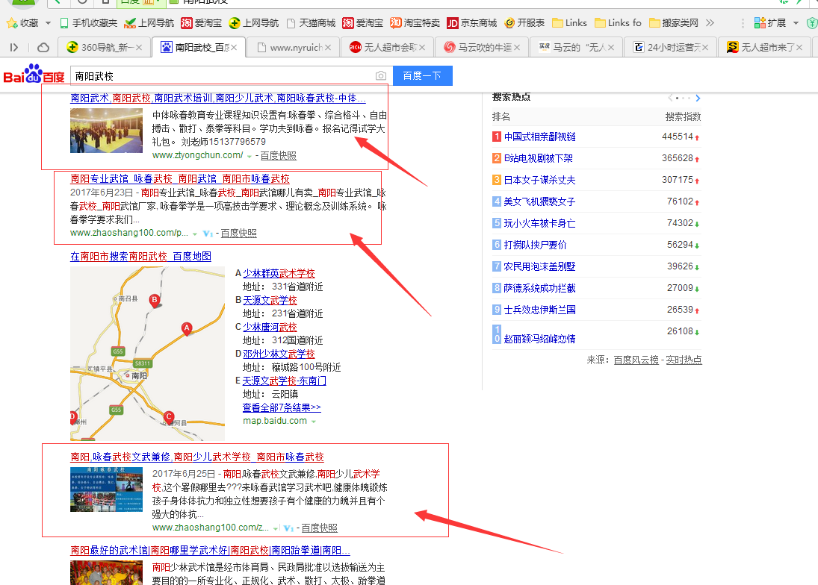Click the camera image-search icon
This screenshot has height=585, width=818.
coord(381,76)
